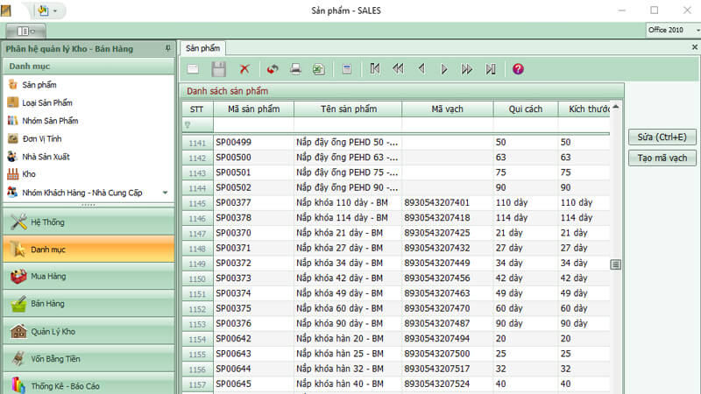Screen dimensions: 701x394
Task: Select barcode 8930543207524
Action: coord(448,383)
